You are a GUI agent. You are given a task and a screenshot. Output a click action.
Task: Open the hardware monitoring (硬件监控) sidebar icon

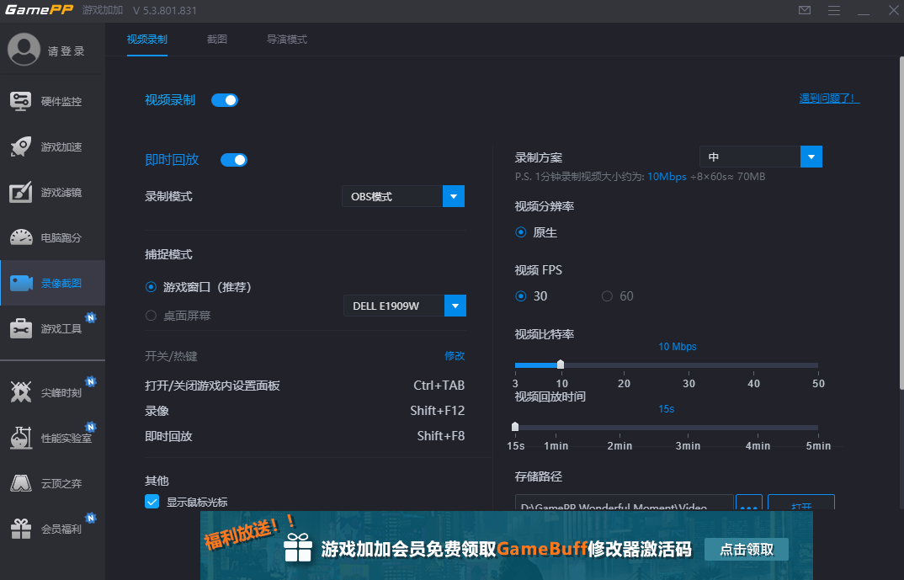click(x=21, y=101)
